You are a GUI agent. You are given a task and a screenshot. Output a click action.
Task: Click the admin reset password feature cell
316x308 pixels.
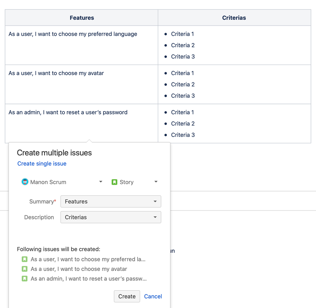pos(68,112)
